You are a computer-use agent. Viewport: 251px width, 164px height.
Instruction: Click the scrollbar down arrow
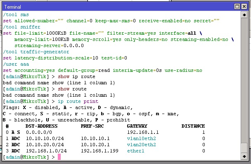[x=244, y=157]
